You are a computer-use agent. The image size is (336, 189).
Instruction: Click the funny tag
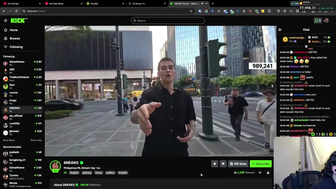pos(99,173)
